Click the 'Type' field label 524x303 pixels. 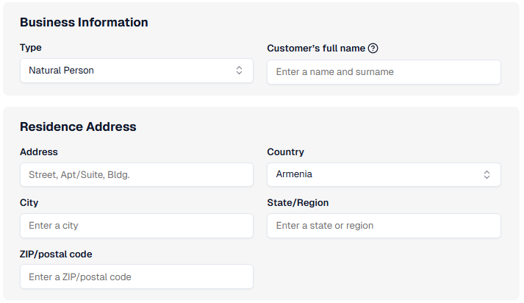pyautogui.click(x=31, y=48)
